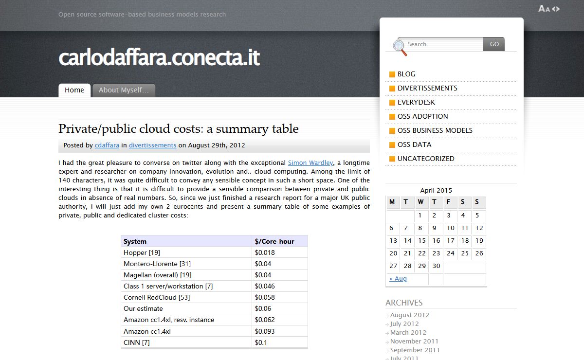Click the April 2015 calendar caption
This screenshot has width=584, height=360.
(436, 191)
